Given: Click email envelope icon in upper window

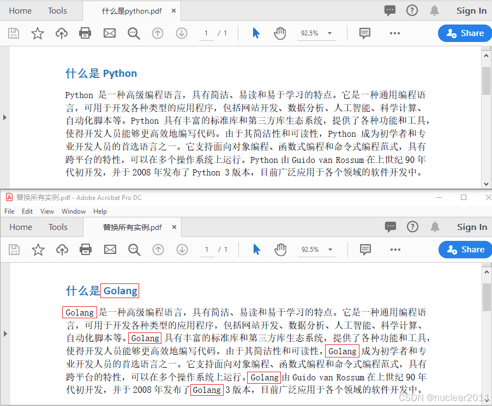Looking at the screenshot, I should (x=110, y=33).
